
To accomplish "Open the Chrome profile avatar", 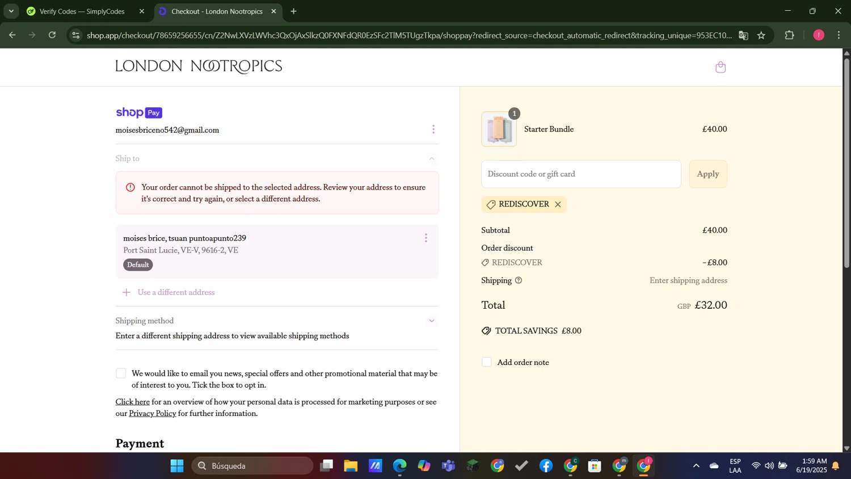I will coord(819,35).
